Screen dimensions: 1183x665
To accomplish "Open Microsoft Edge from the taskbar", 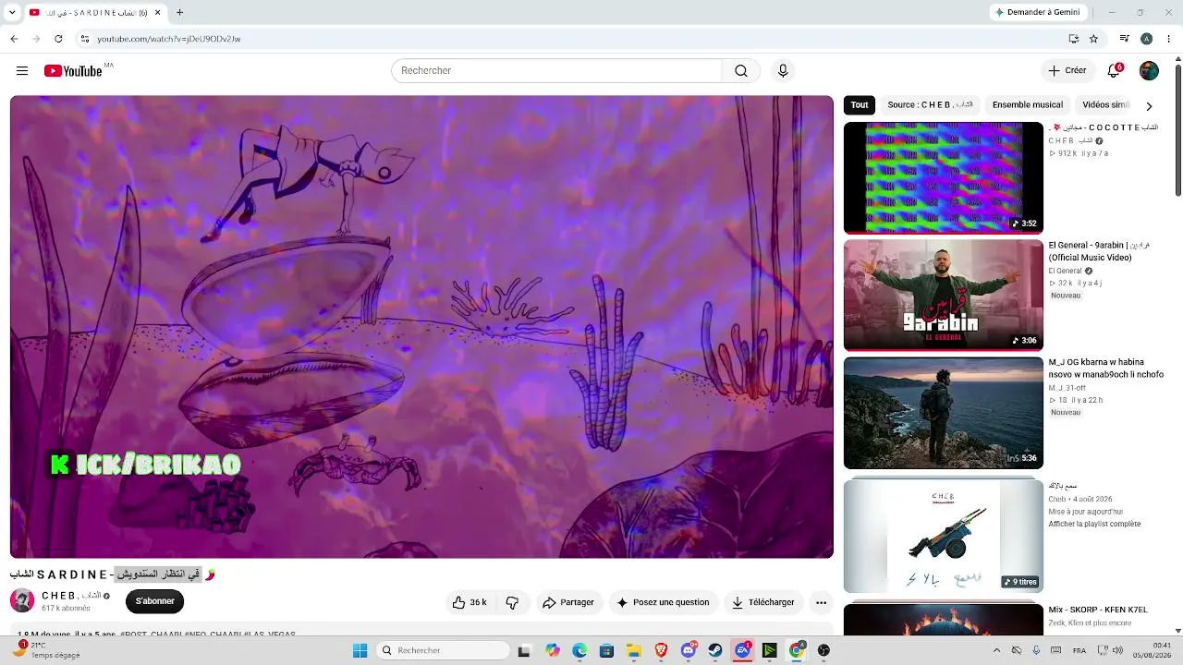I will (579, 650).
